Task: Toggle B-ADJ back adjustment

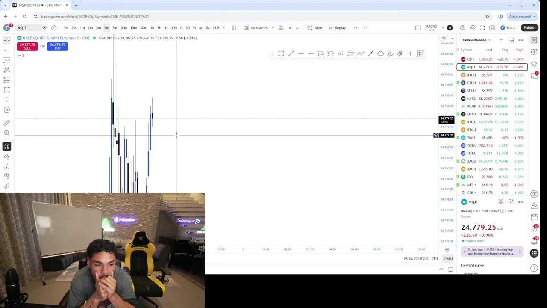Action: (x=448, y=258)
